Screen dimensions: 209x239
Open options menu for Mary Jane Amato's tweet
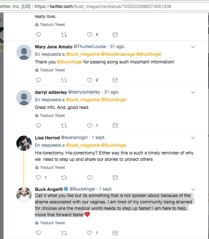coord(193,47)
